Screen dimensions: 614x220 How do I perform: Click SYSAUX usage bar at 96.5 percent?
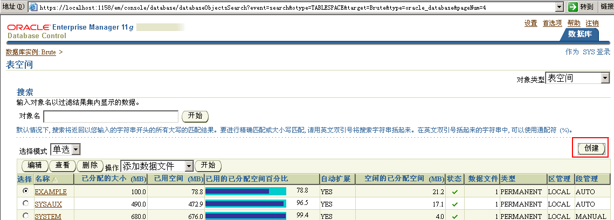[245, 203]
